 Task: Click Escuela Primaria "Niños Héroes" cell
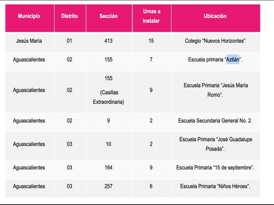click(215, 187)
